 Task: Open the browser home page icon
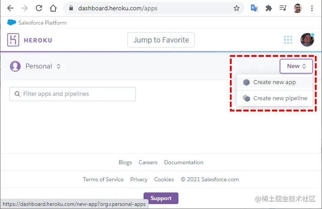(x=53, y=8)
